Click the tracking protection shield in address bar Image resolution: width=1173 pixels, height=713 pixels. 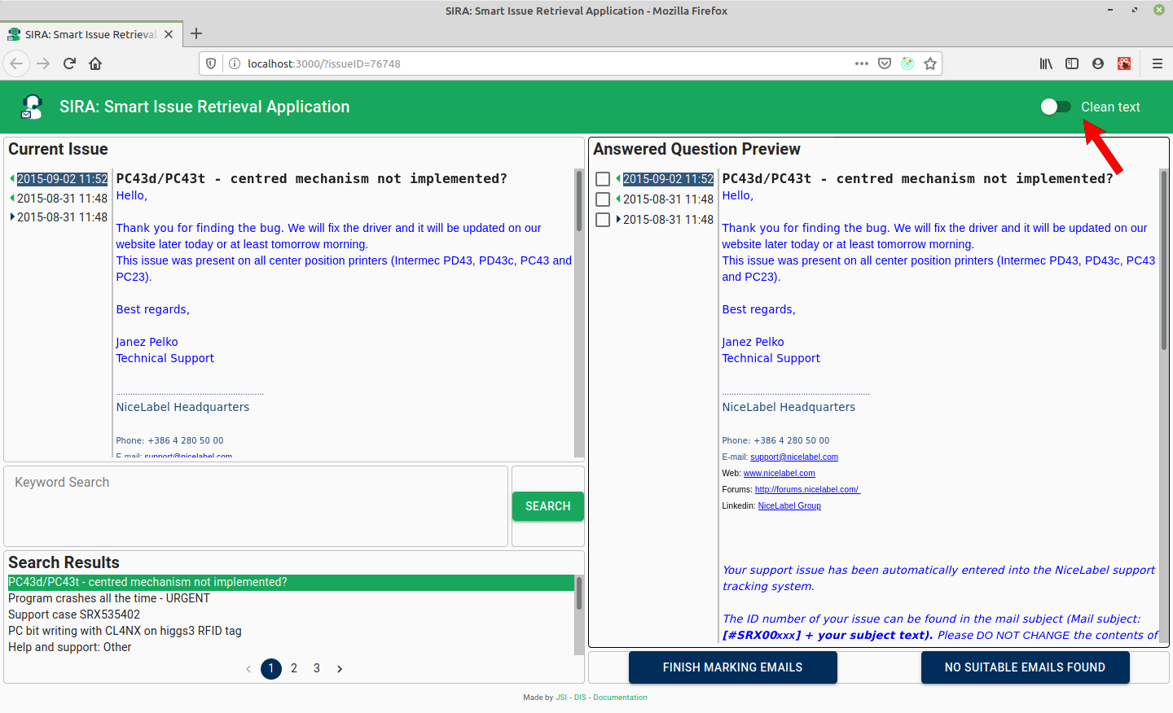[x=211, y=63]
